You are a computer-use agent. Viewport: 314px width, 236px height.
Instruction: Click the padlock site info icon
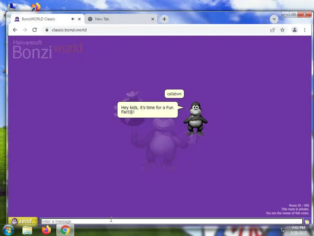click(47, 30)
